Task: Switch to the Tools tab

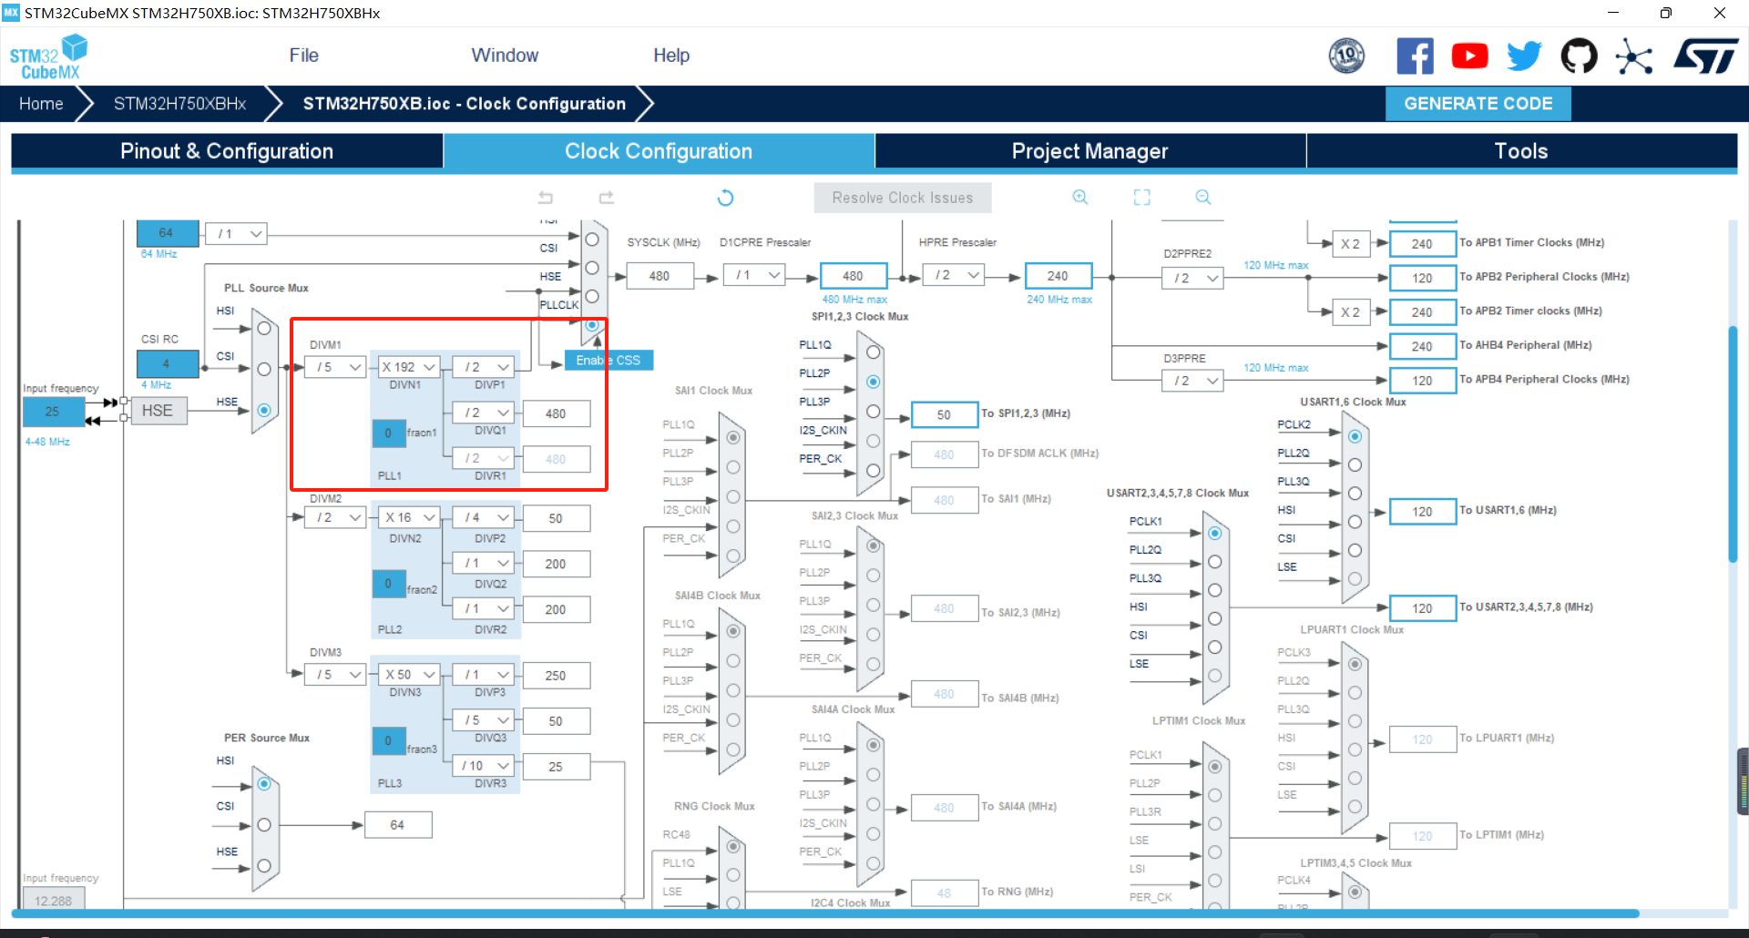Action: pos(1521,151)
